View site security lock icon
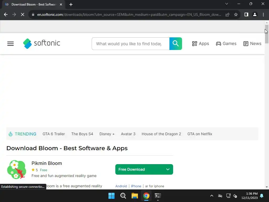The width and height of the screenshot is (269, 202). click(x=33, y=15)
